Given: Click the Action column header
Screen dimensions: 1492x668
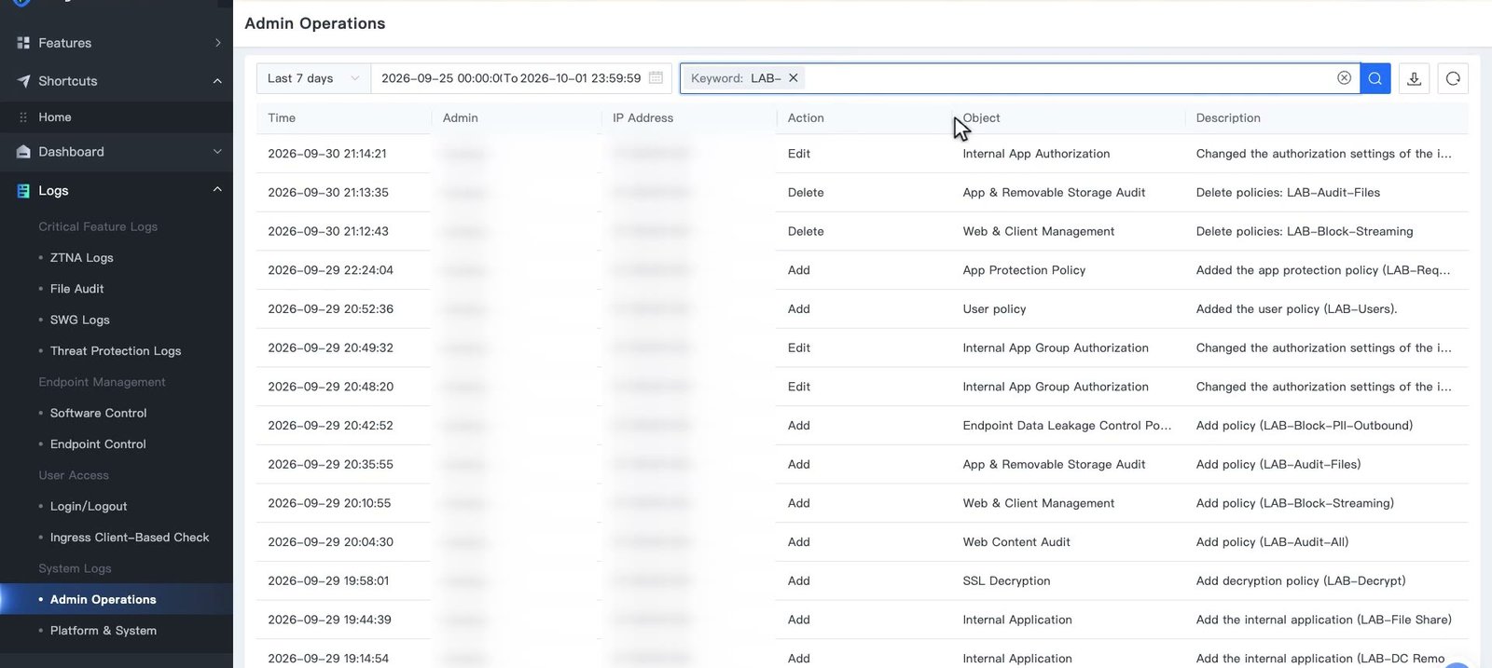Looking at the screenshot, I should coord(806,118).
